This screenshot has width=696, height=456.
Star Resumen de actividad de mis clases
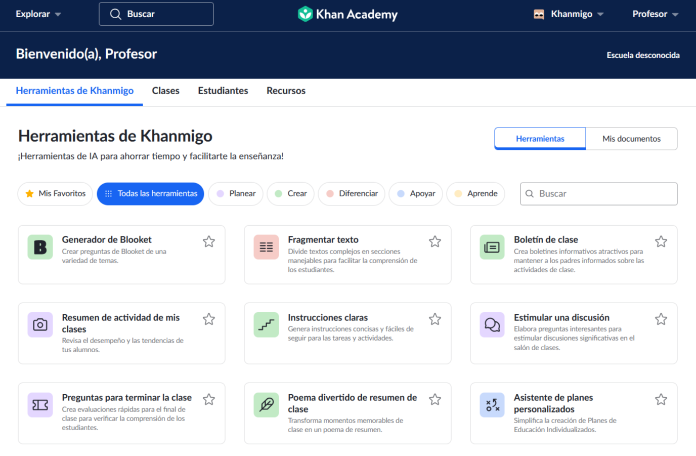click(209, 319)
